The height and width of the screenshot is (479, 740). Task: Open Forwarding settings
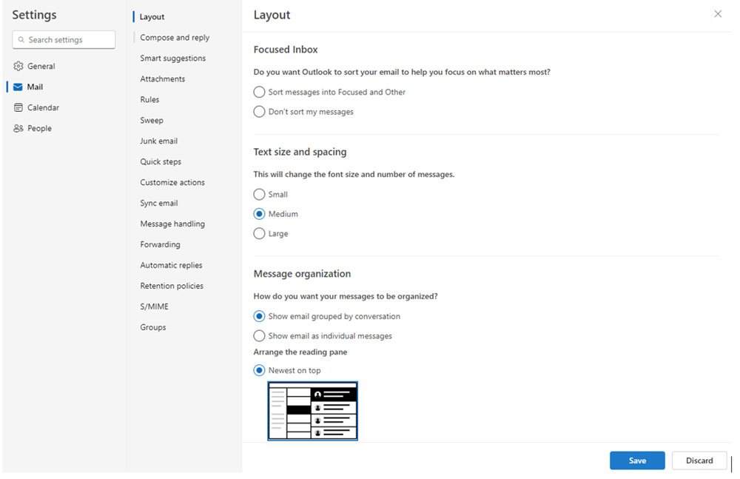[160, 245]
